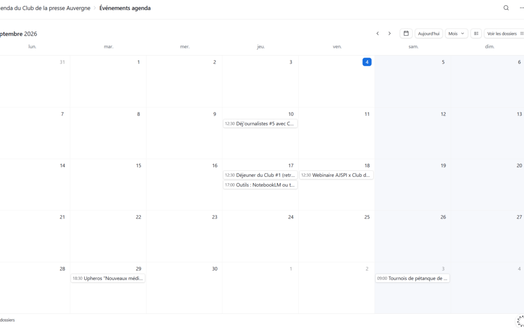Open the Déjeuner du Club #1 event
The image size is (524, 328).
261,175
